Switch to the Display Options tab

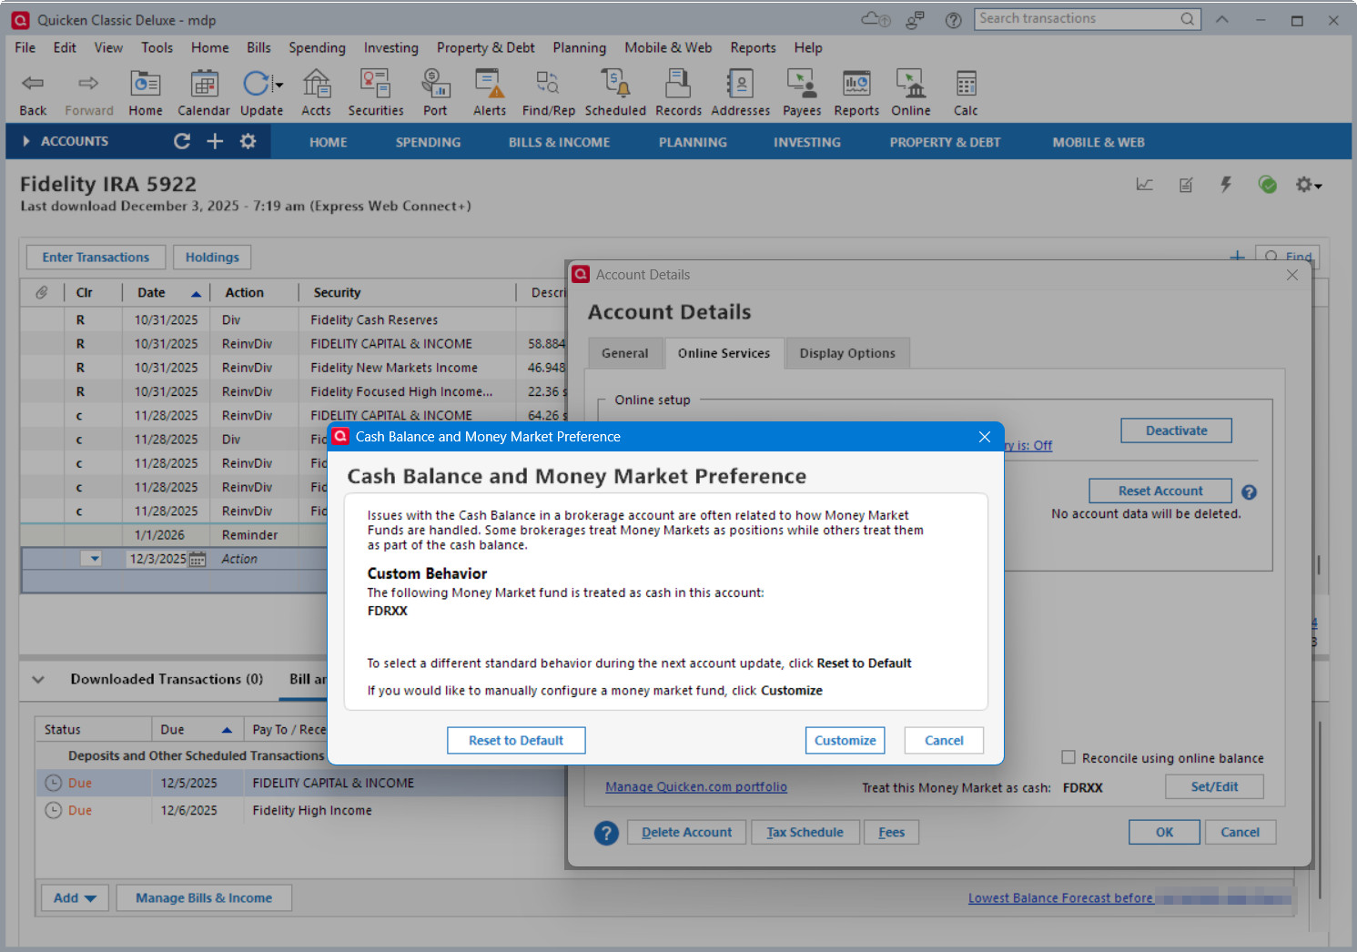pos(847,353)
